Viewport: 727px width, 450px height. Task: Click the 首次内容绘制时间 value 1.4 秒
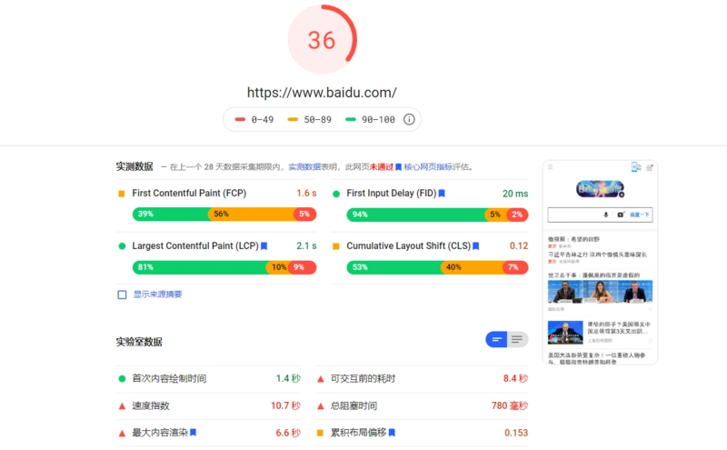click(x=288, y=378)
